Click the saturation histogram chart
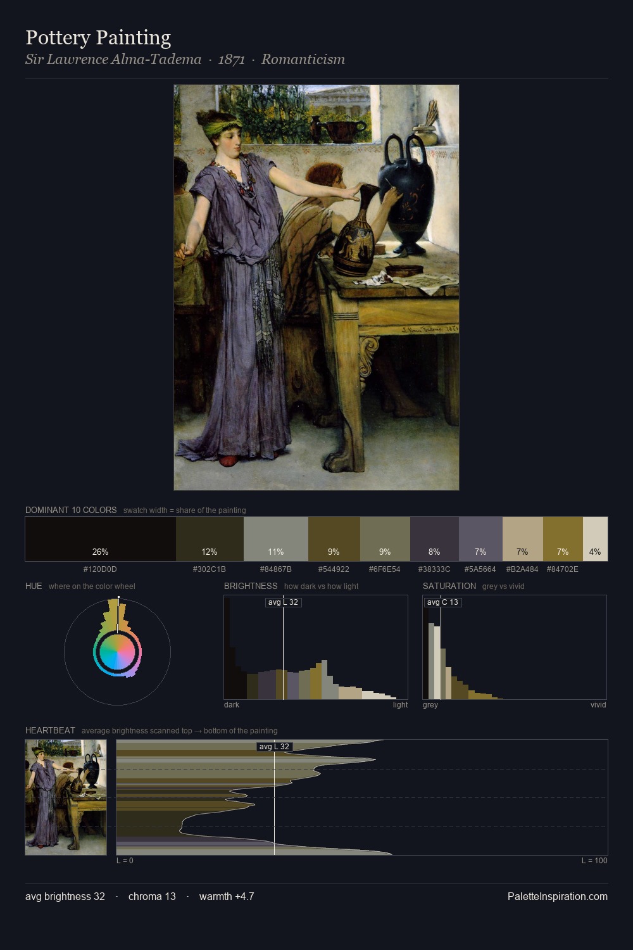The height and width of the screenshot is (950, 633). coord(515,647)
